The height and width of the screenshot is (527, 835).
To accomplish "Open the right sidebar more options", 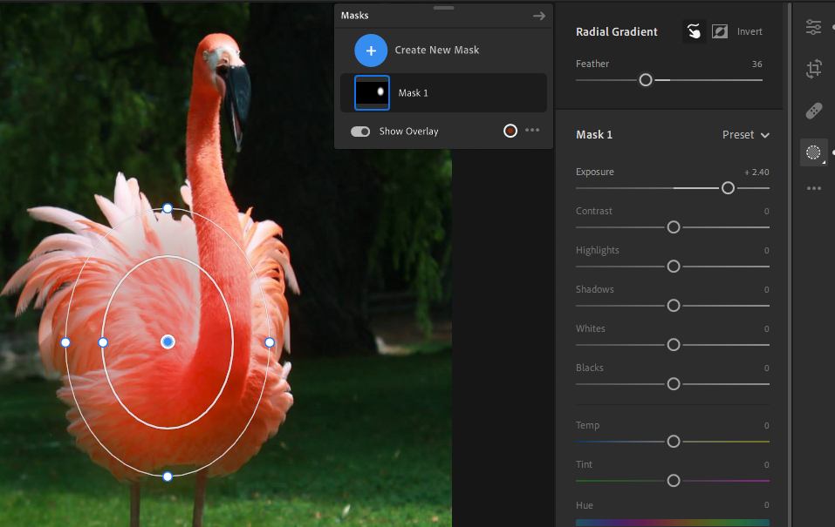I will point(814,188).
